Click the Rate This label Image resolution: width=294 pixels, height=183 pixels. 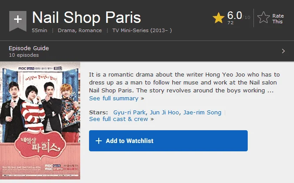pyautogui.click(x=278, y=19)
